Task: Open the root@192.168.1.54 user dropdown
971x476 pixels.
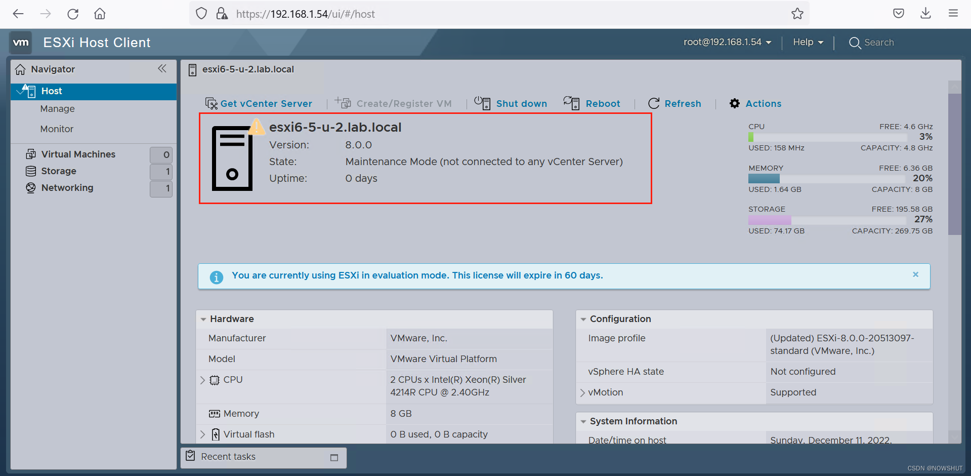Action: pos(727,42)
